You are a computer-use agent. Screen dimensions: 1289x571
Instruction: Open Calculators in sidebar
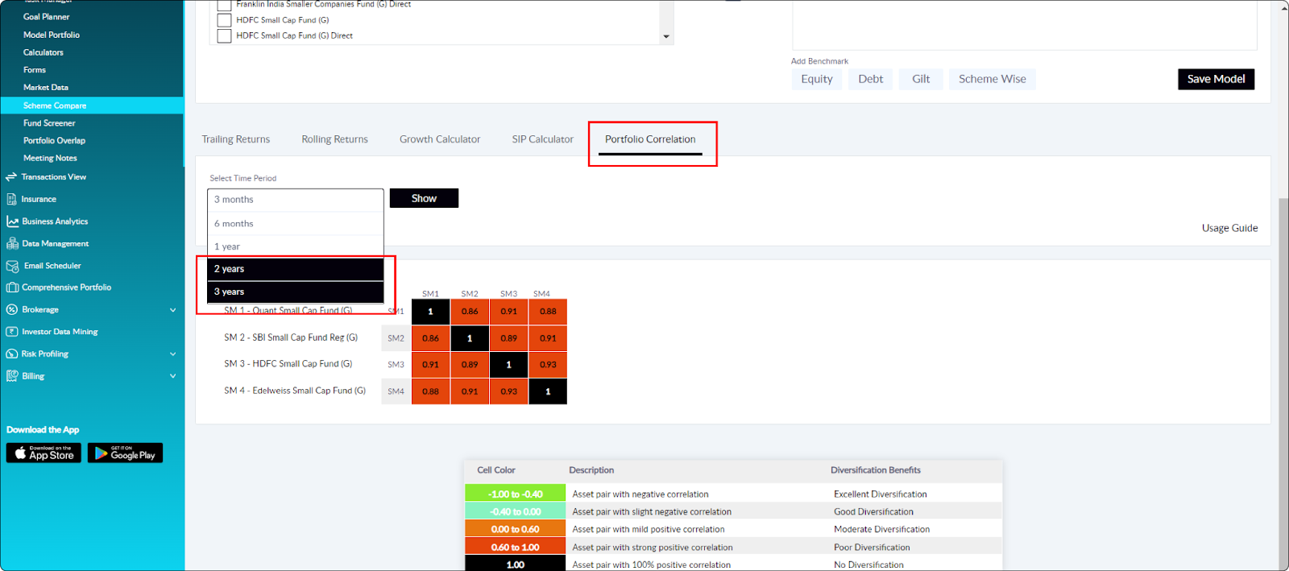coord(44,52)
